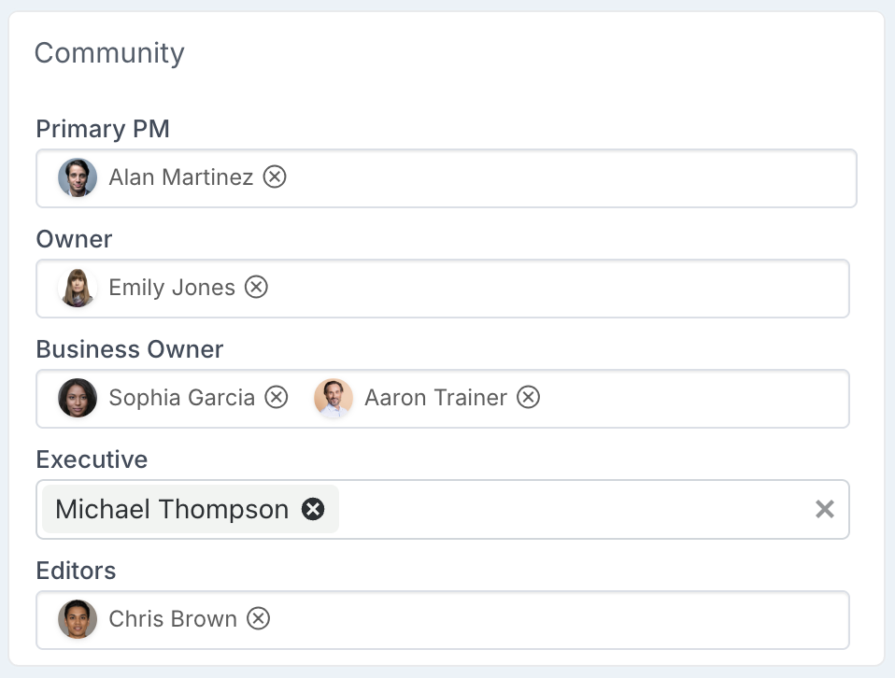Click Alan Martinez's avatar photo
895x678 pixels.
click(x=78, y=177)
